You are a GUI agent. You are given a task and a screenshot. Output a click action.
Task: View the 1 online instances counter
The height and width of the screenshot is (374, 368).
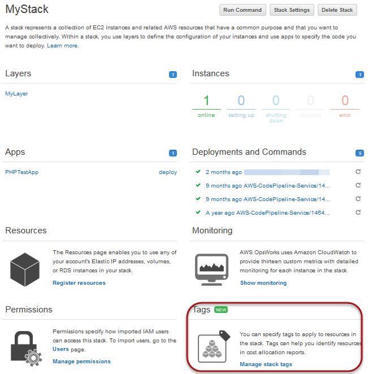(206, 106)
